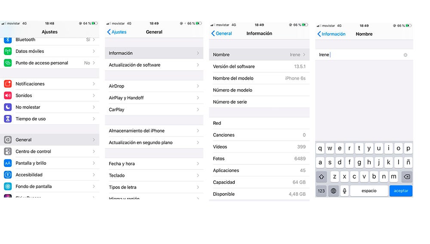Select the Vídeos 399 row
This screenshot has width=430, height=244.
pyautogui.click(x=259, y=147)
